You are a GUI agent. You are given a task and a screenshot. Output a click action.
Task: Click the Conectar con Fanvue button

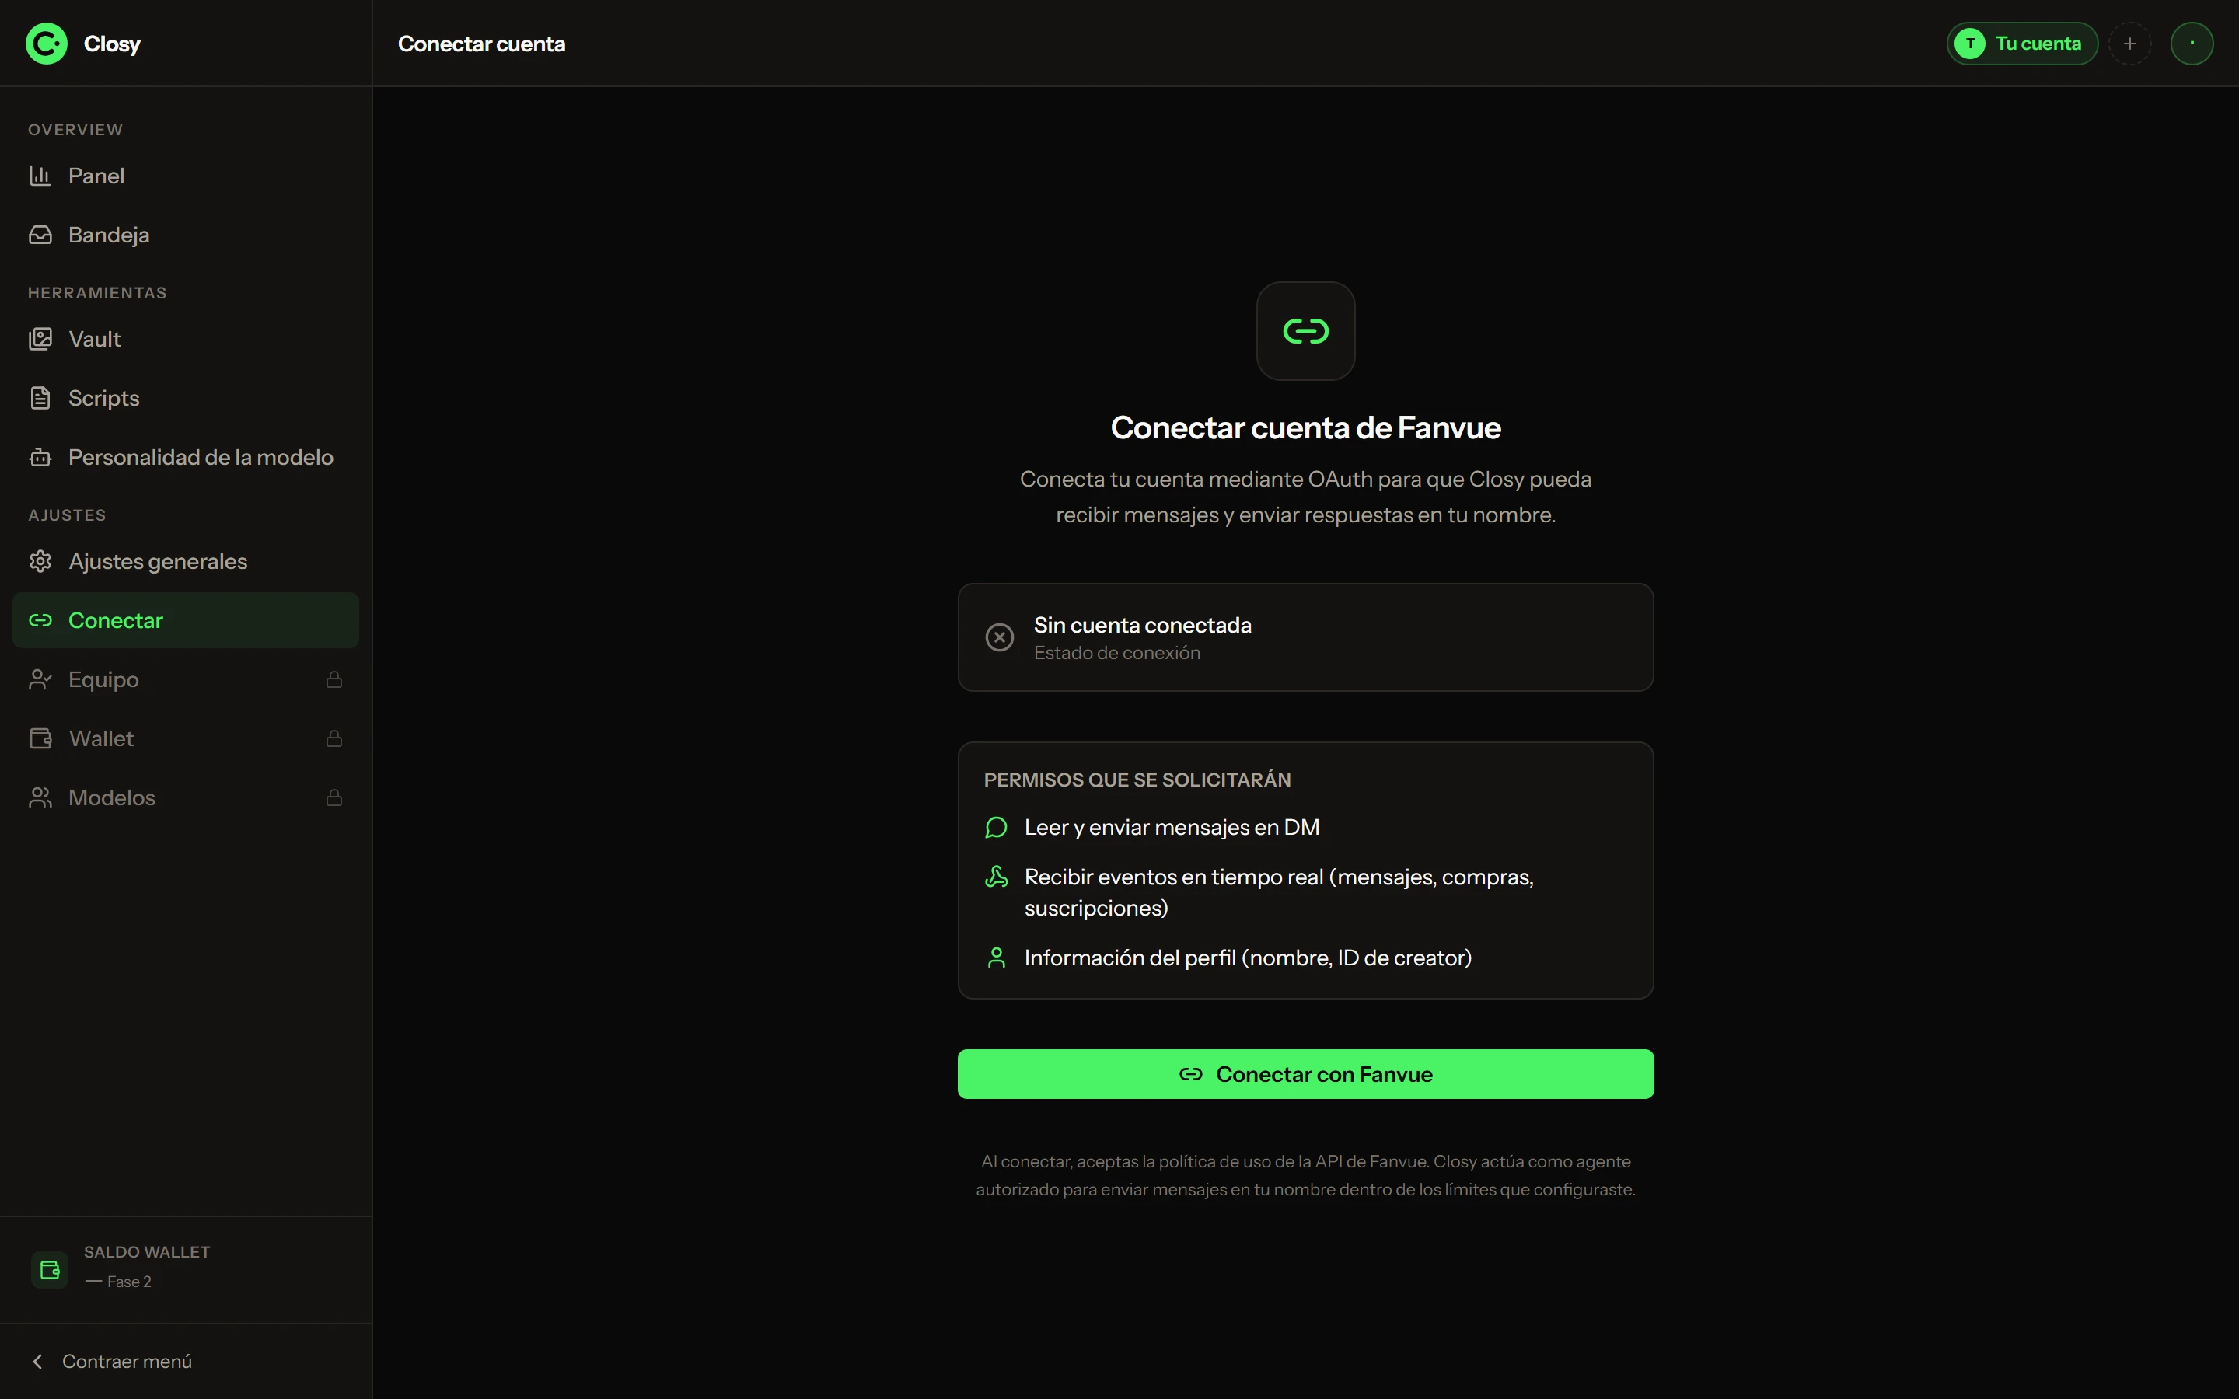tap(1305, 1074)
